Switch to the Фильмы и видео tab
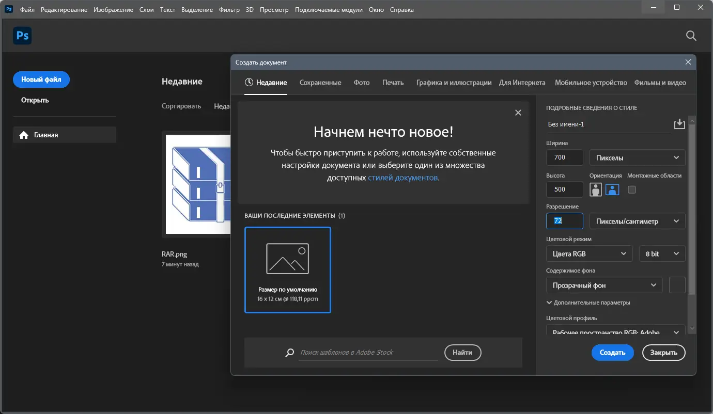Viewport: 713px width, 414px height. (x=660, y=82)
